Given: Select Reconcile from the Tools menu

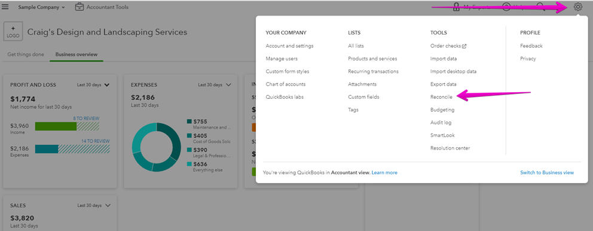Looking at the screenshot, I should (441, 97).
